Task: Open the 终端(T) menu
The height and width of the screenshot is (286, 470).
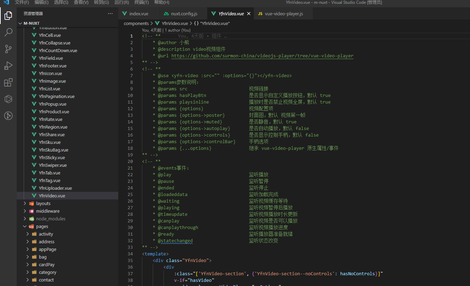Action: [141, 2]
